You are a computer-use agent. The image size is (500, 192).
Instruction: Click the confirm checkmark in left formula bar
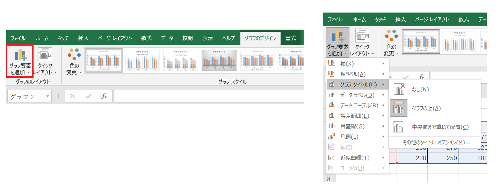tap(88, 97)
